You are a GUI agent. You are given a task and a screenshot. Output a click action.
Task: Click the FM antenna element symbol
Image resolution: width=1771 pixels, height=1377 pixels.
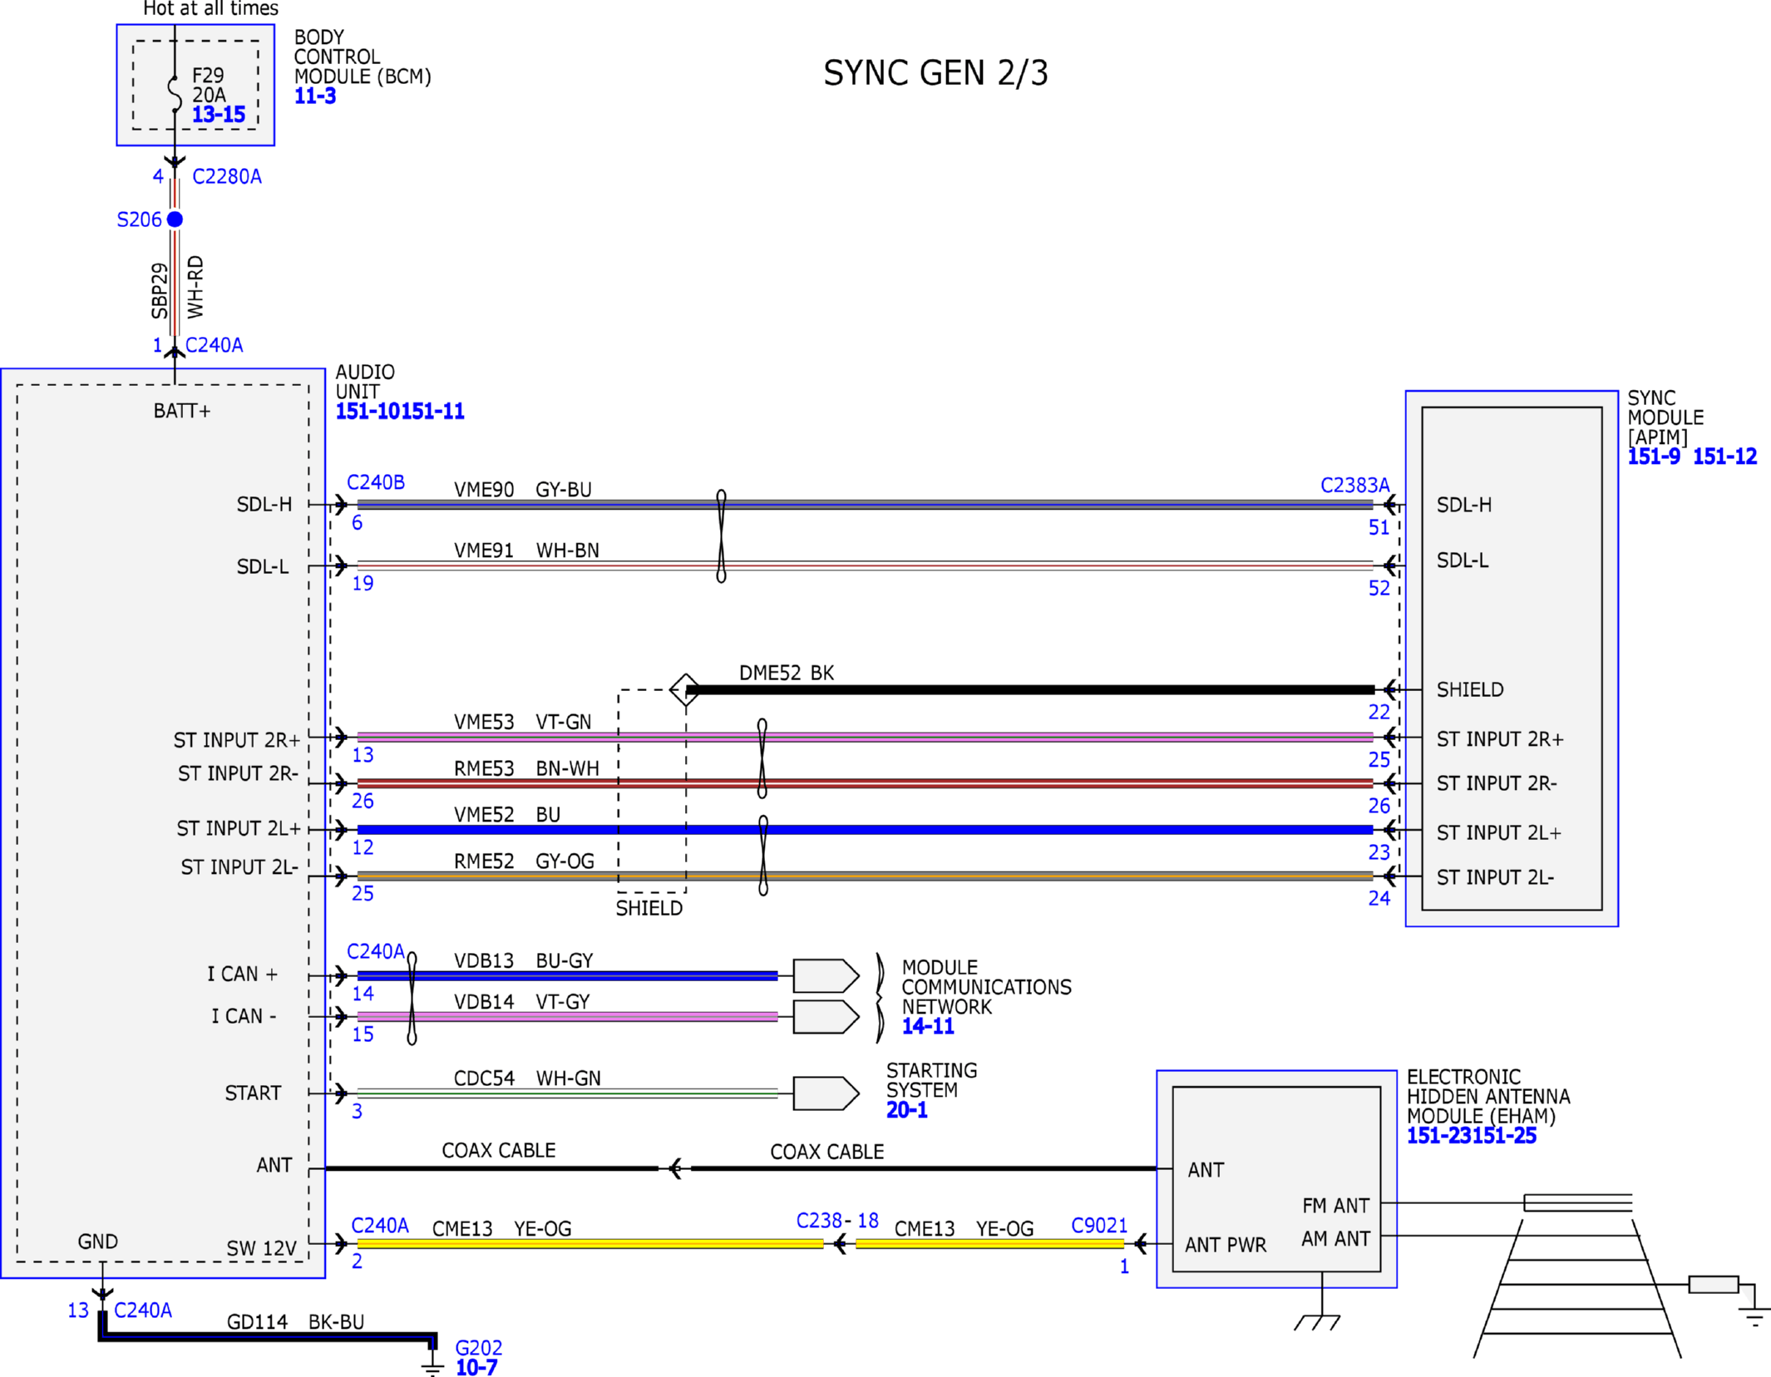click(1577, 1202)
